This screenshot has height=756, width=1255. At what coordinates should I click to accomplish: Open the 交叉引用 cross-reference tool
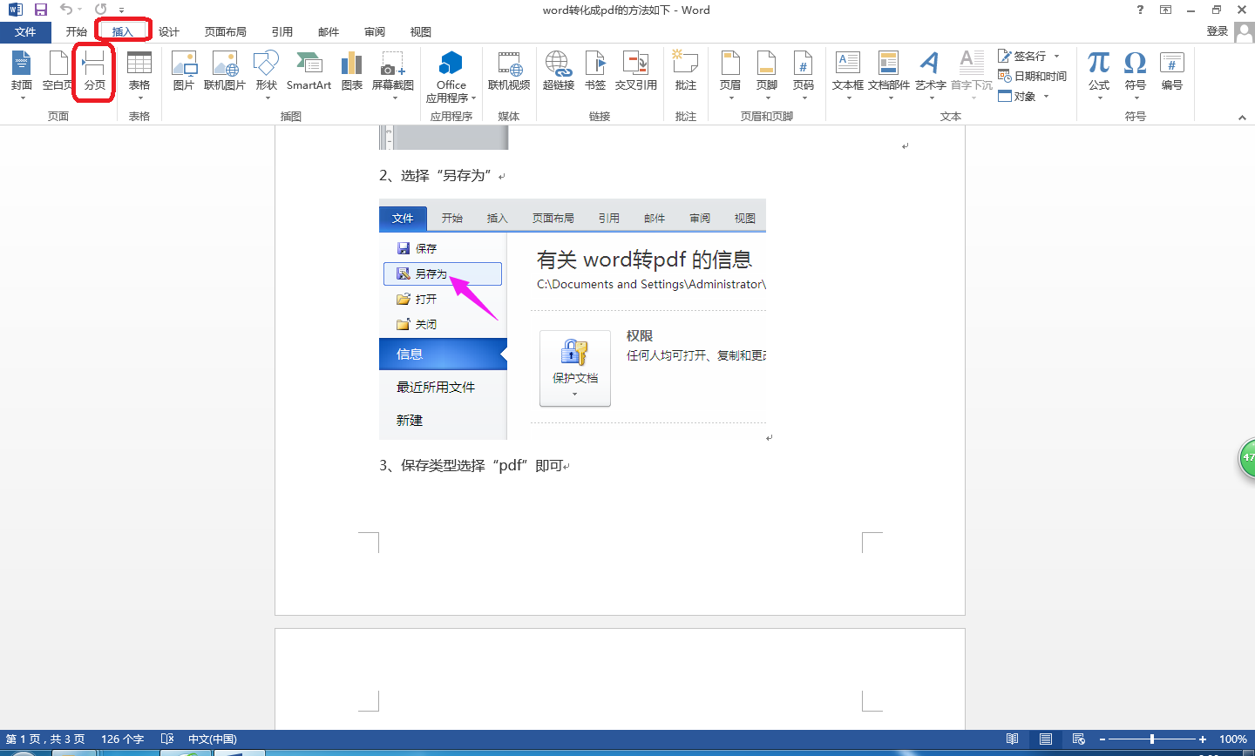point(635,71)
